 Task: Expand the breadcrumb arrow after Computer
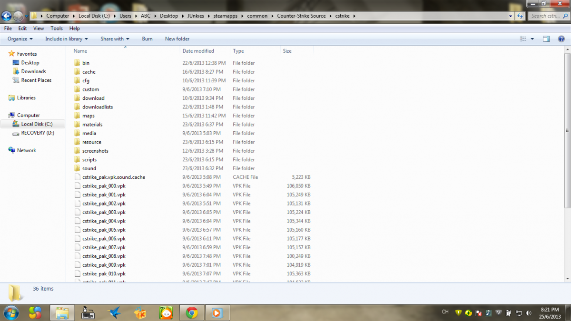[x=73, y=16]
